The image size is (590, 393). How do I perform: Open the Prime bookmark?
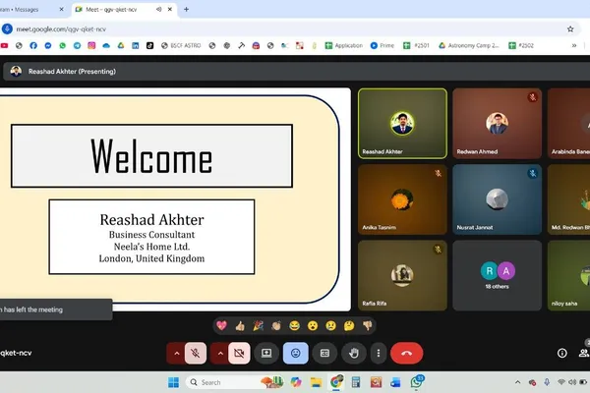tap(383, 45)
